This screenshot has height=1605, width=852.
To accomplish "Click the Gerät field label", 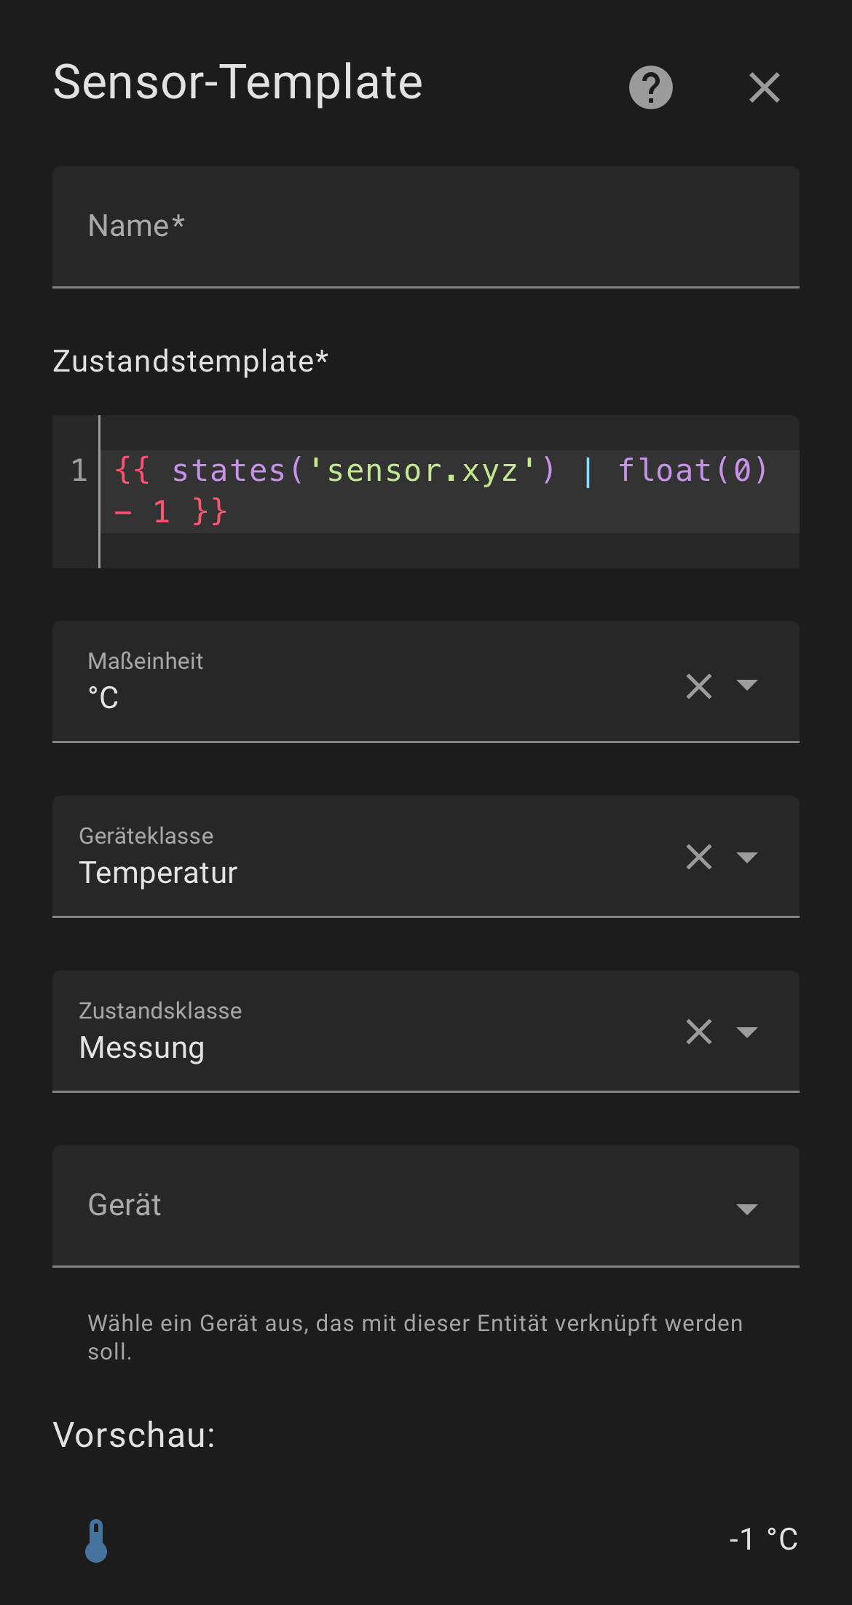I will click(125, 1205).
